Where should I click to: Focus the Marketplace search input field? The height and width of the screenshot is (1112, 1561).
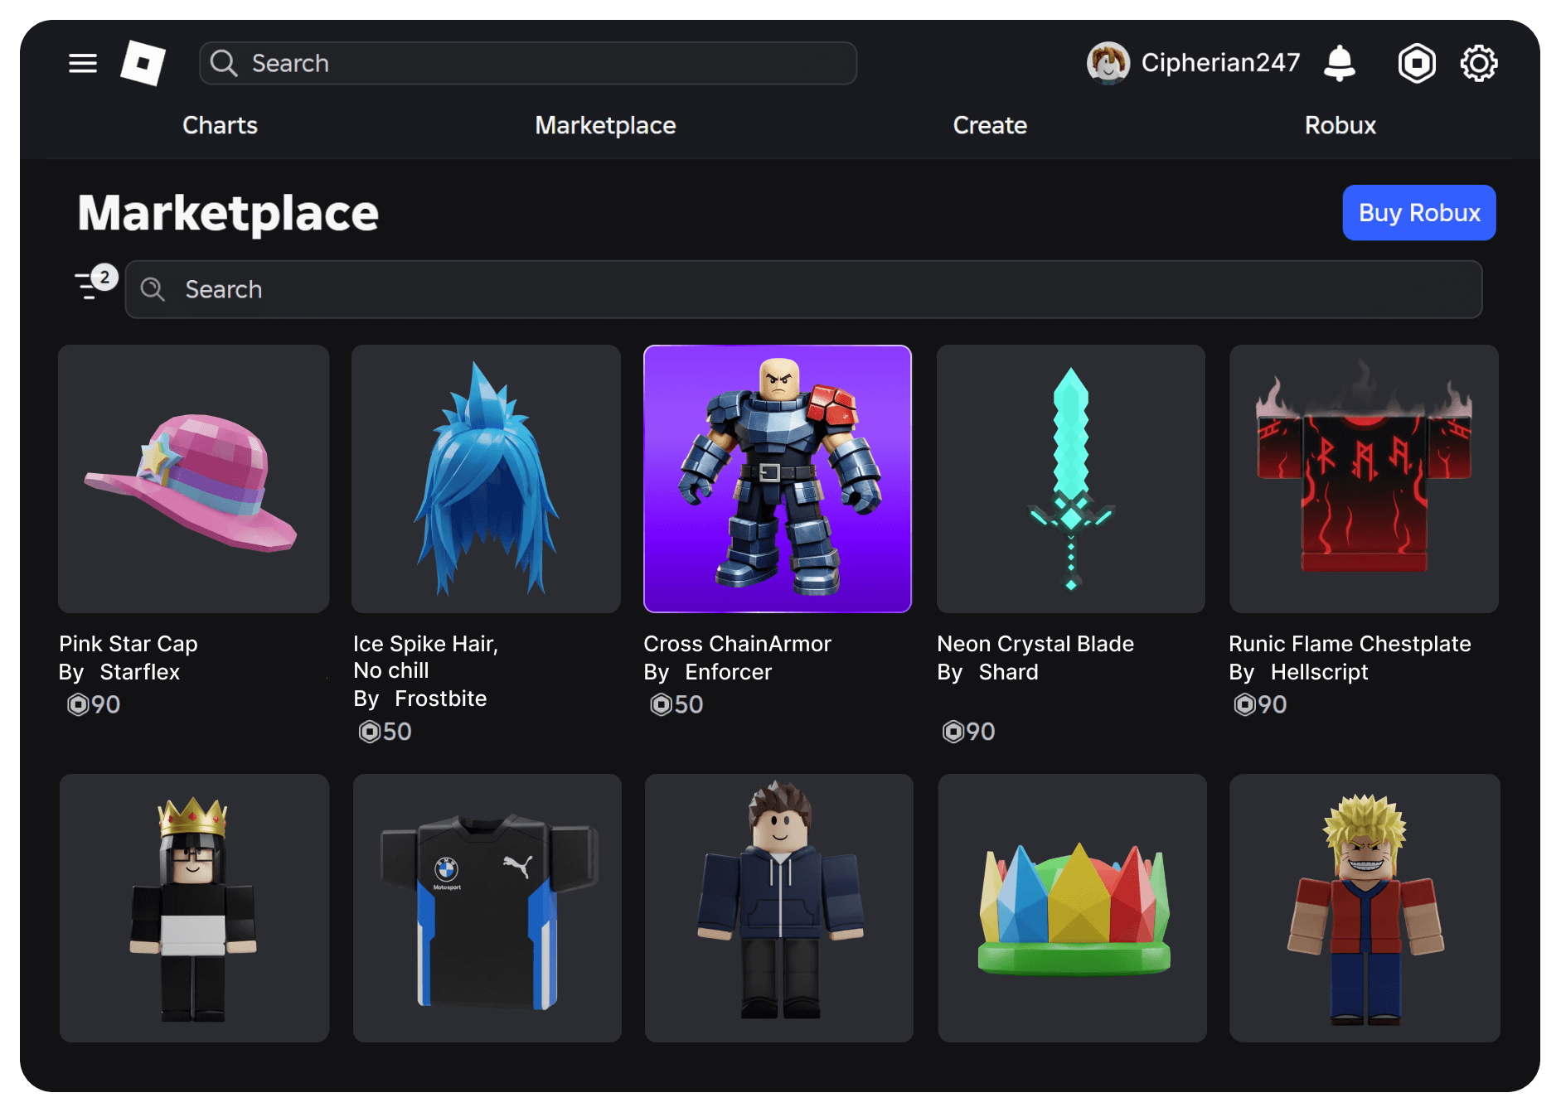click(x=802, y=289)
